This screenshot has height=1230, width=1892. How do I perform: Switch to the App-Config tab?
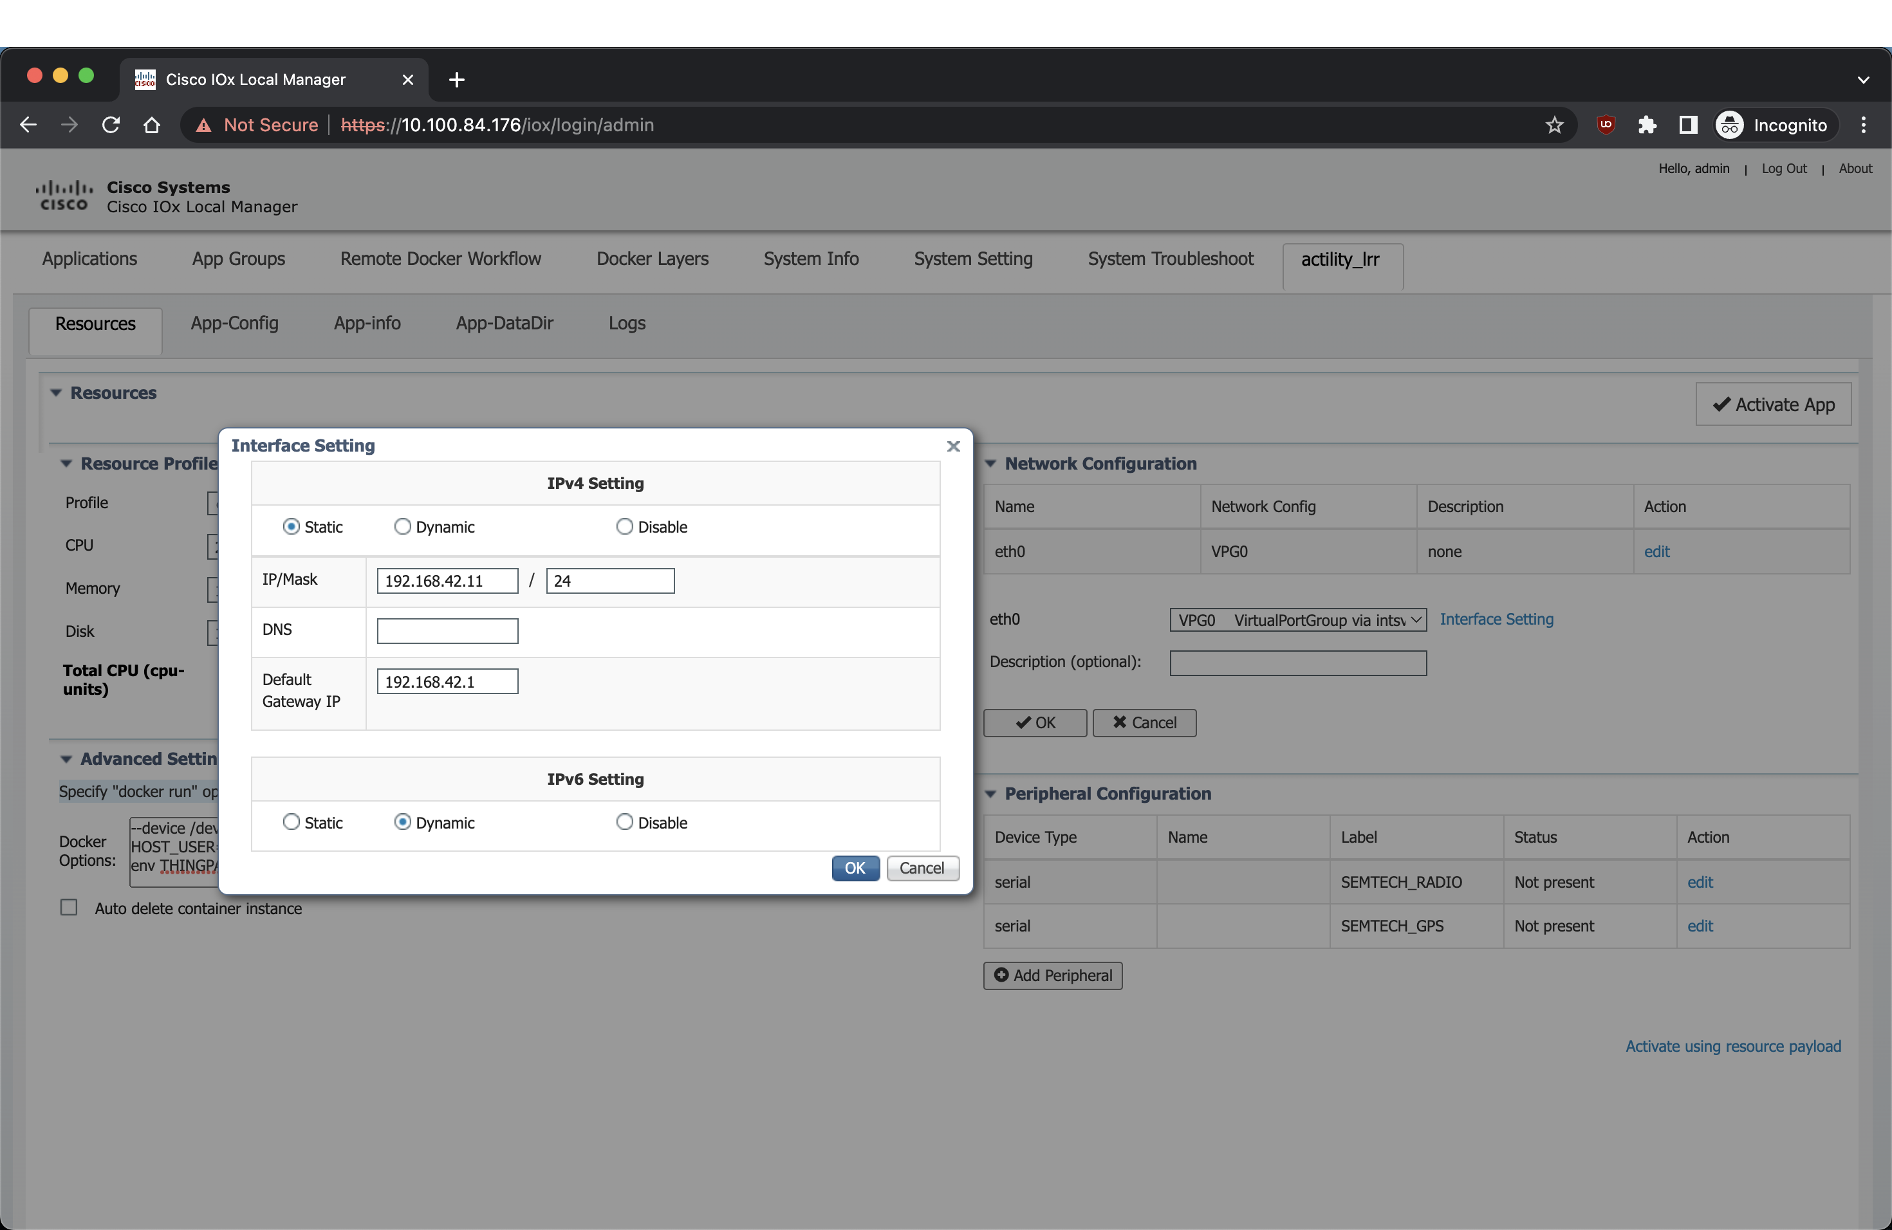pyautogui.click(x=234, y=324)
